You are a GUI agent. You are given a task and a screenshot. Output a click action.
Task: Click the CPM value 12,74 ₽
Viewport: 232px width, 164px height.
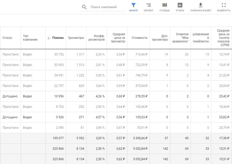pyautogui.click(x=224, y=54)
